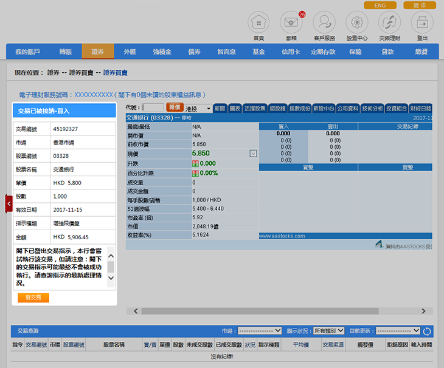Switch language with the ENG button
444x368 pixels.
[380, 5]
